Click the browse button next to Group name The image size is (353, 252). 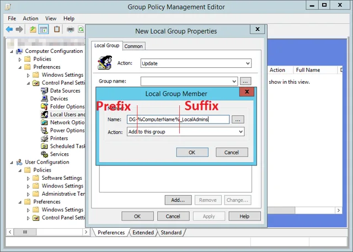click(x=245, y=81)
